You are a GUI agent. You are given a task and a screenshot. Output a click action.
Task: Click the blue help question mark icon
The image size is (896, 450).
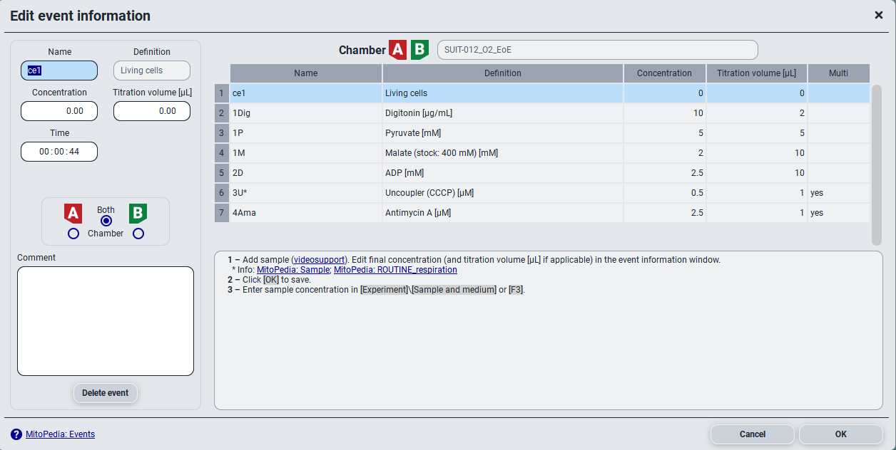pos(16,434)
